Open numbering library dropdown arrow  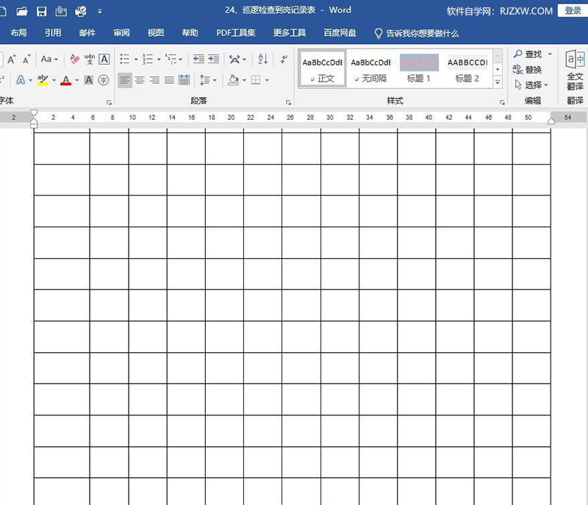tap(159, 60)
